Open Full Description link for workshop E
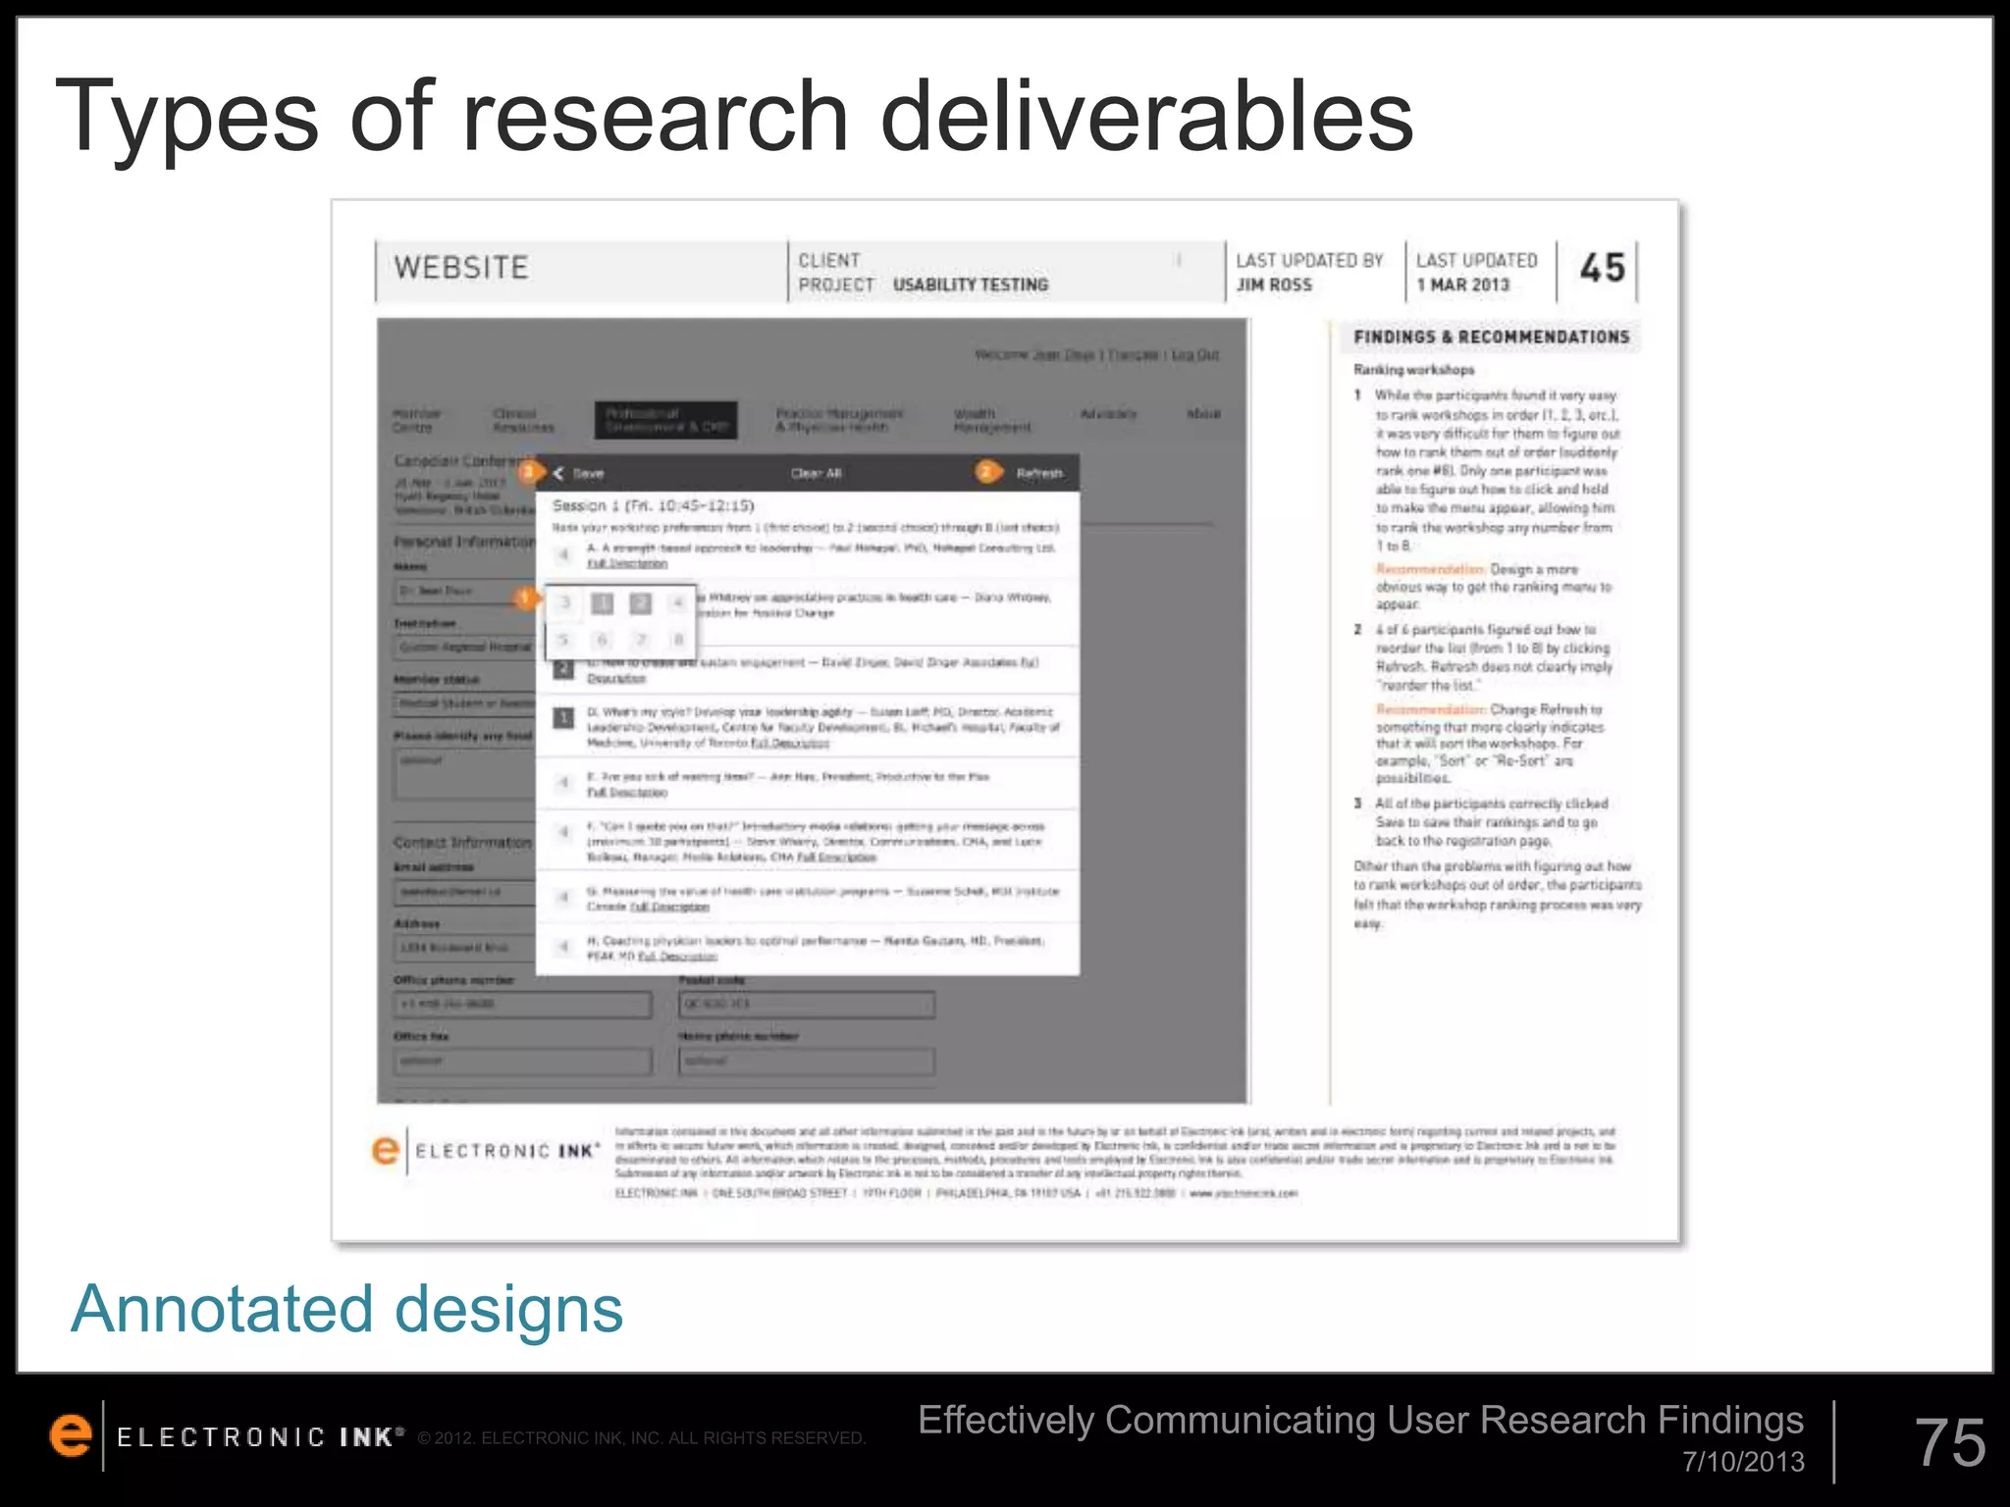The image size is (2010, 1507). [x=627, y=792]
